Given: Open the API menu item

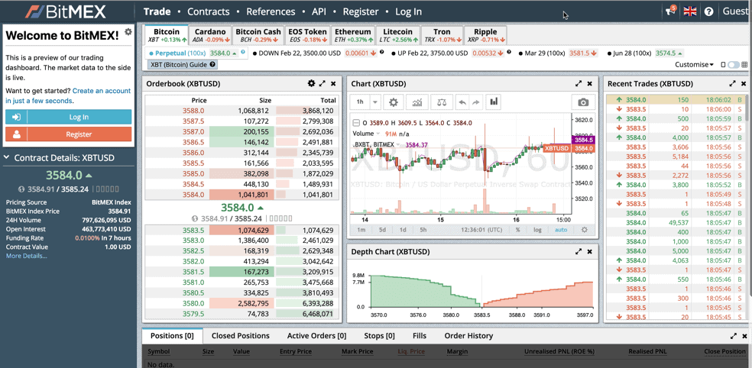Looking at the screenshot, I should tap(319, 11).
